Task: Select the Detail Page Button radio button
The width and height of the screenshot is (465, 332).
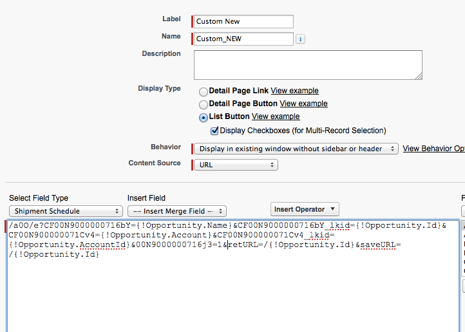Action: 204,104
